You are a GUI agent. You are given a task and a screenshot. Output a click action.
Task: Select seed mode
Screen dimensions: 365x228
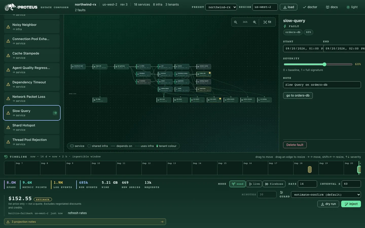[x=238, y=184]
